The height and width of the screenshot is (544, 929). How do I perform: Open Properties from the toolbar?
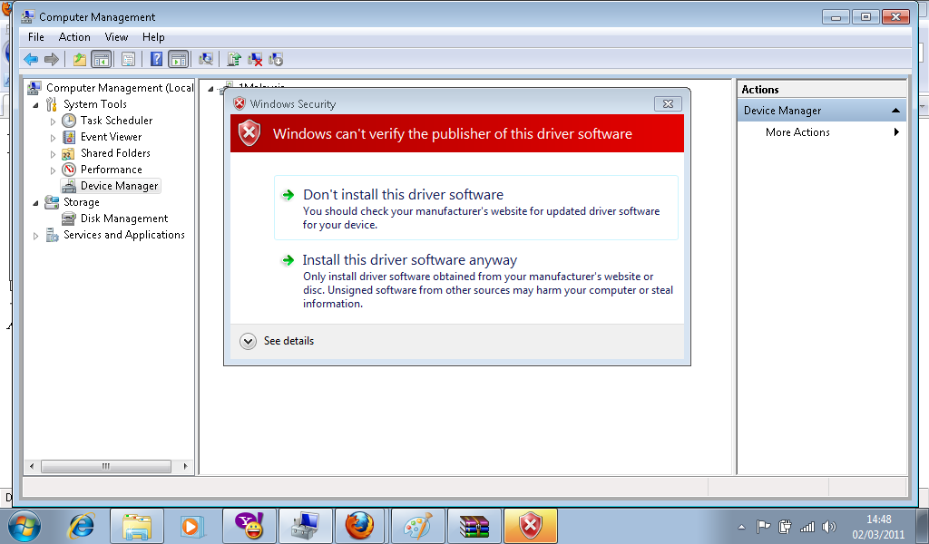click(x=128, y=59)
